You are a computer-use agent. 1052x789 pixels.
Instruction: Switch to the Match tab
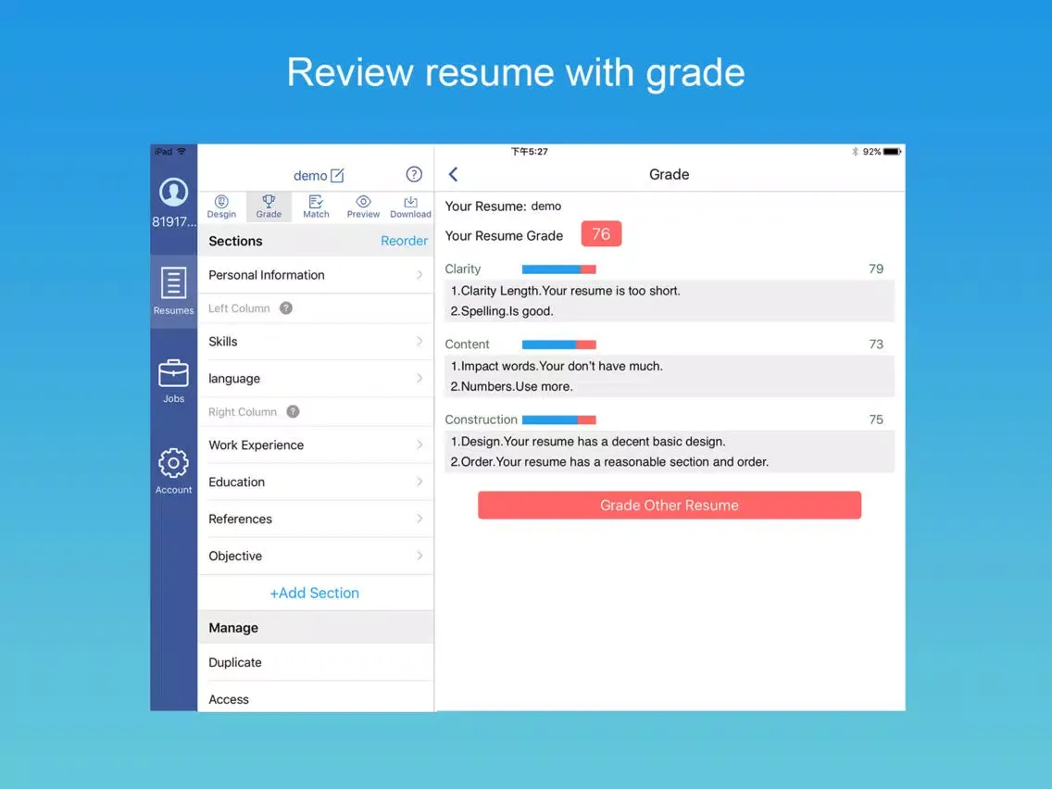316,207
